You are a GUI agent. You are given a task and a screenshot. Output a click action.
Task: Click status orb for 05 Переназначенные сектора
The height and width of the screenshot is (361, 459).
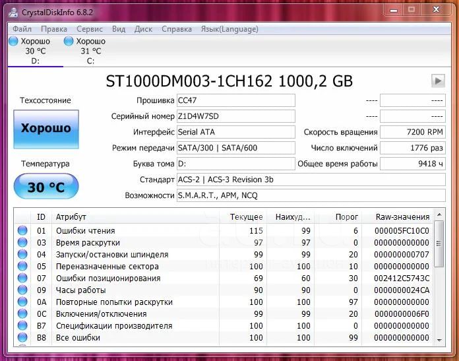click(22, 266)
